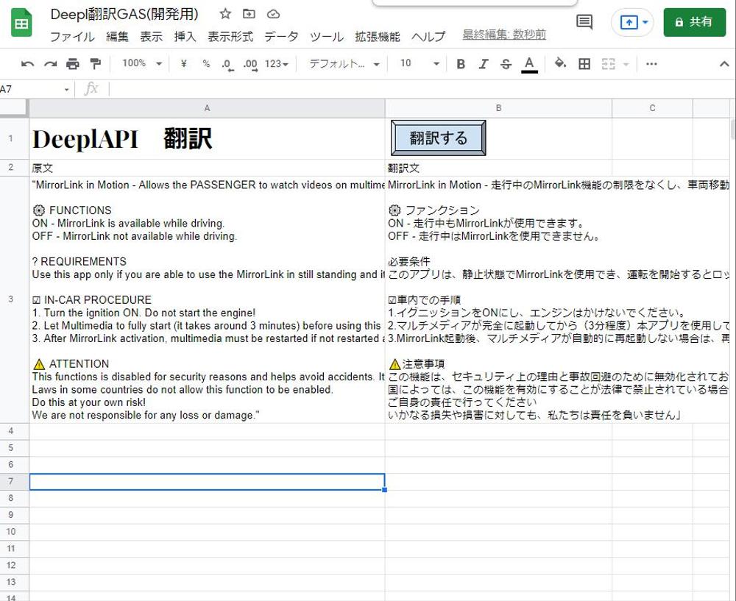Screen dimensions: 736x601
Task: Open the 拡張機能 menu
Action: coord(378,37)
